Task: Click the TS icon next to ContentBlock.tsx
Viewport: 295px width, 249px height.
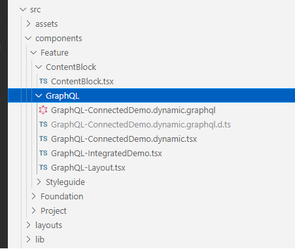Action: point(43,81)
